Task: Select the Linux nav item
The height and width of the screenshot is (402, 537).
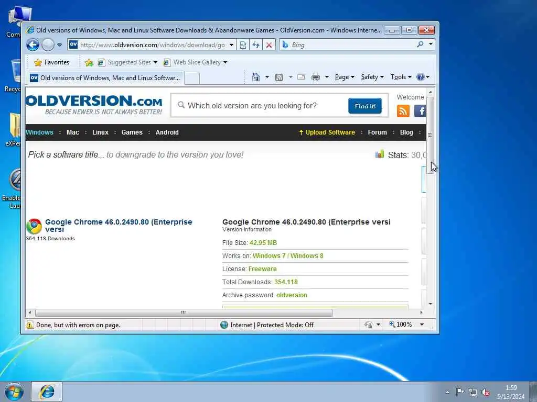Action: 100,132
